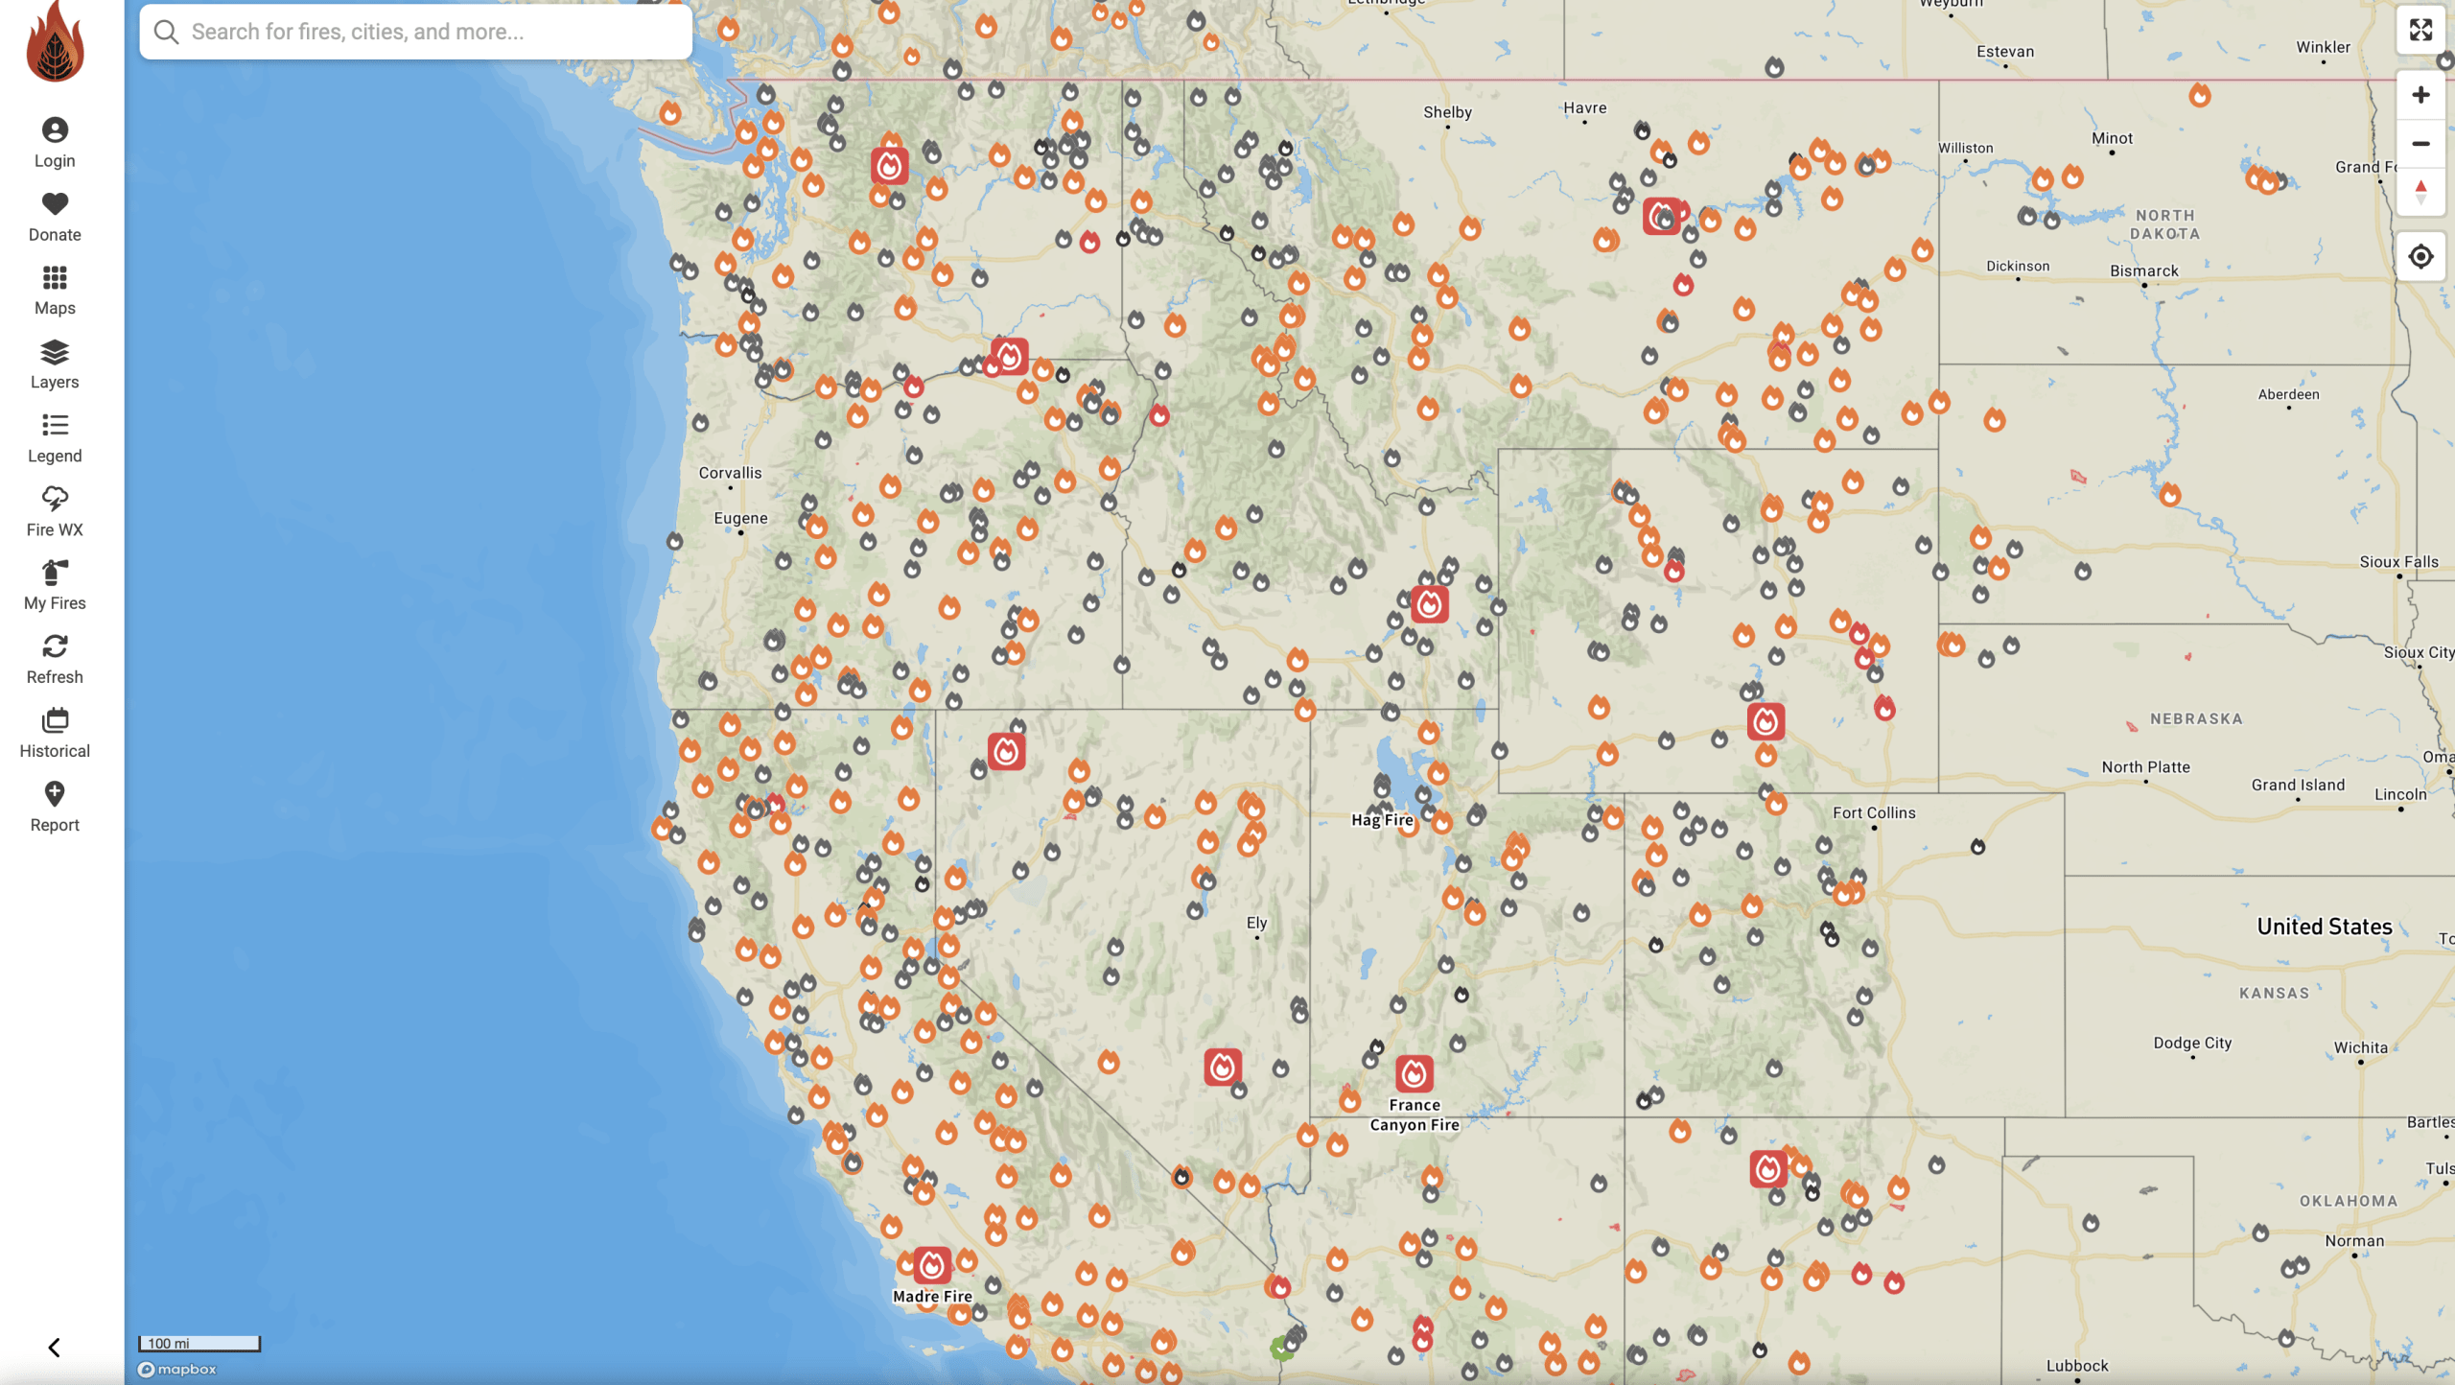The width and height of the screenshot is (2455, 1385).
Task: Open the Historical fires view
Action: pyautogui.click(x=55, y=734)
